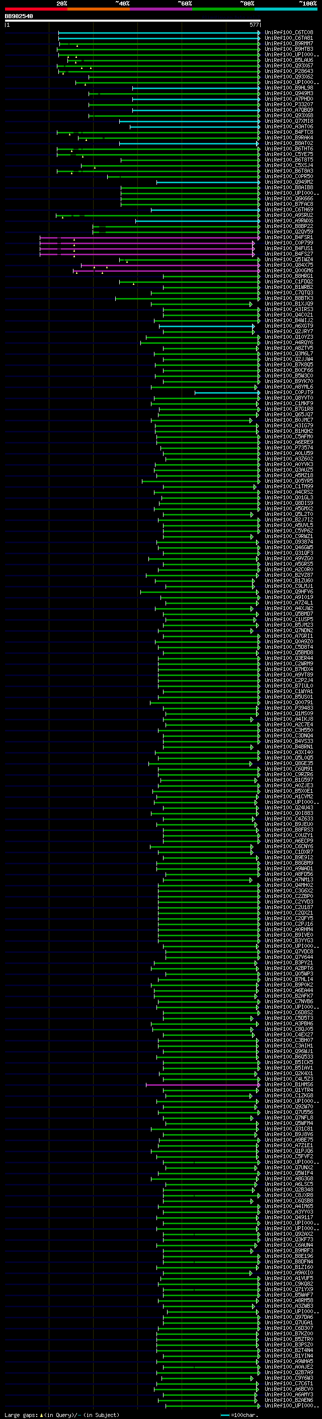
Task: Select label UniRef100_A9SRU2
Action: click(289, 215)
